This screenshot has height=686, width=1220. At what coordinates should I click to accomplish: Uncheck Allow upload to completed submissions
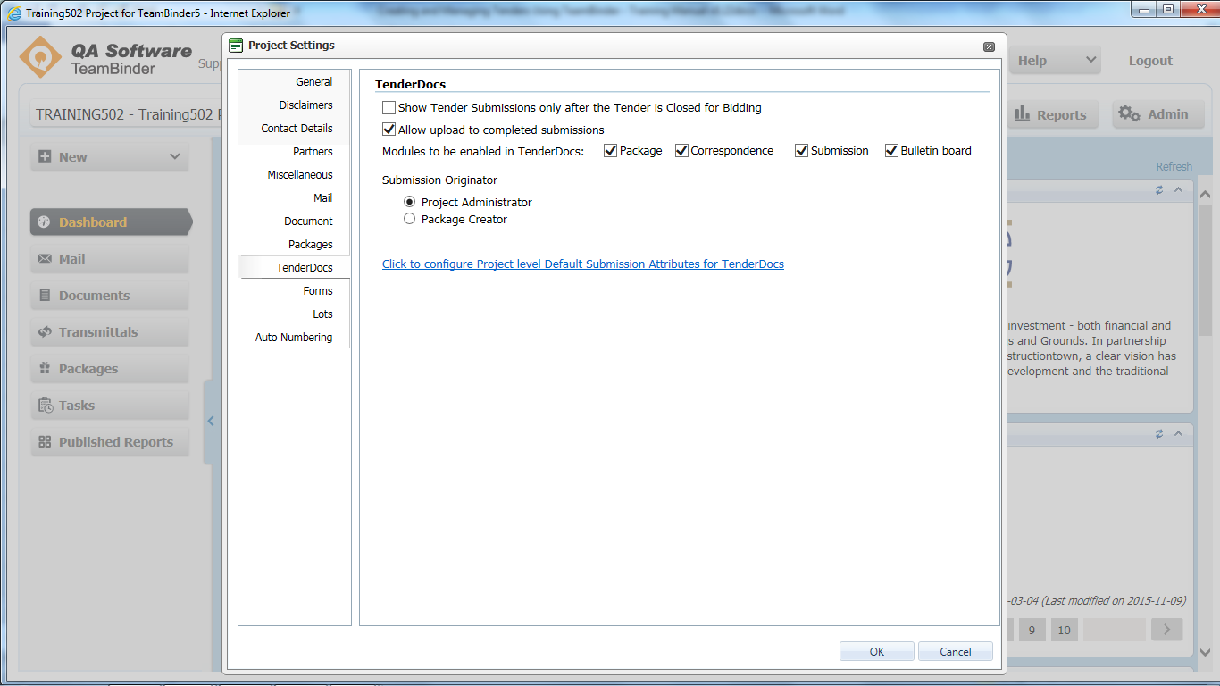coord(389,130)
